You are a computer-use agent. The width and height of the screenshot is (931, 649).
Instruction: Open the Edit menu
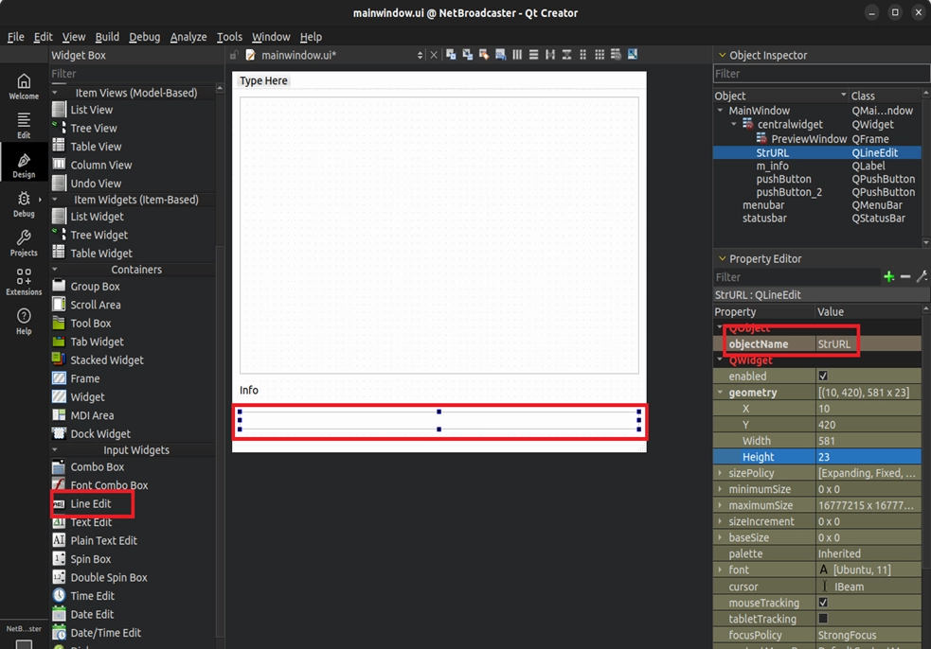point(43,37)
